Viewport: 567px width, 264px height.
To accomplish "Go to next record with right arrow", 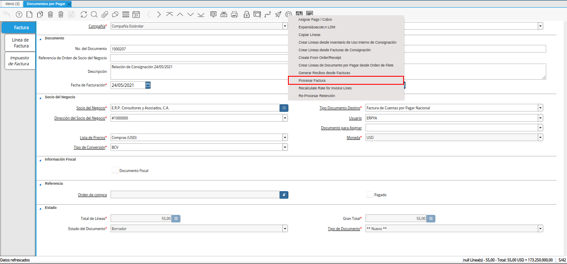I will pyautogui.click(x=159, y=14).
